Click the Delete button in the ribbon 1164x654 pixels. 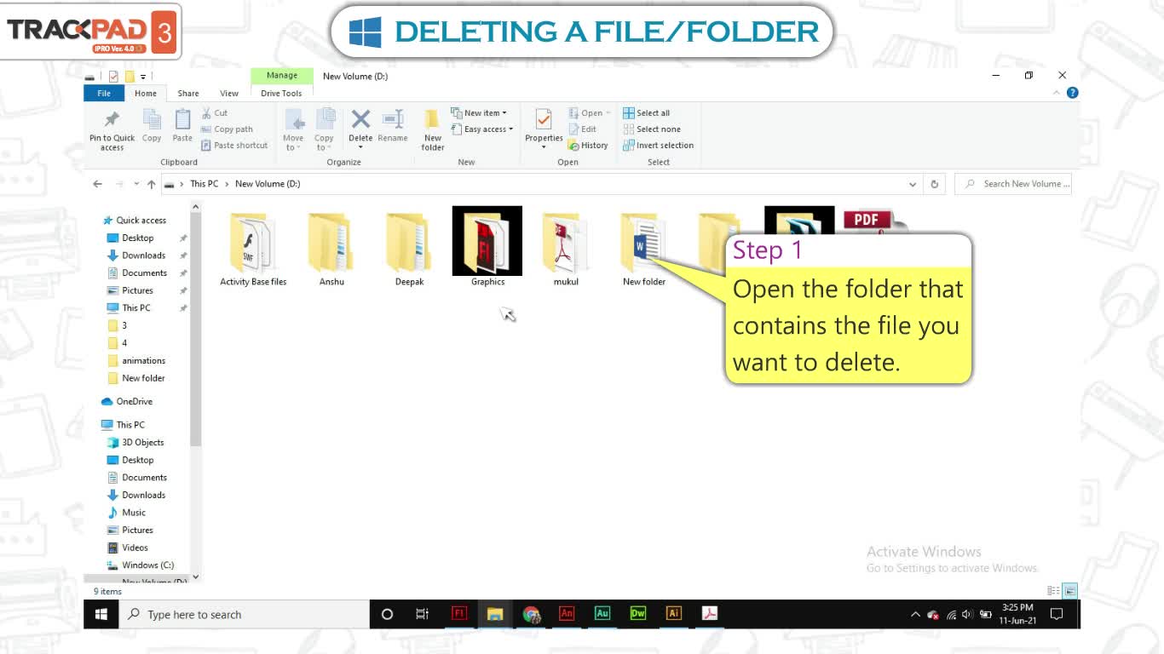pyautogui.click(x=360, y=124)
